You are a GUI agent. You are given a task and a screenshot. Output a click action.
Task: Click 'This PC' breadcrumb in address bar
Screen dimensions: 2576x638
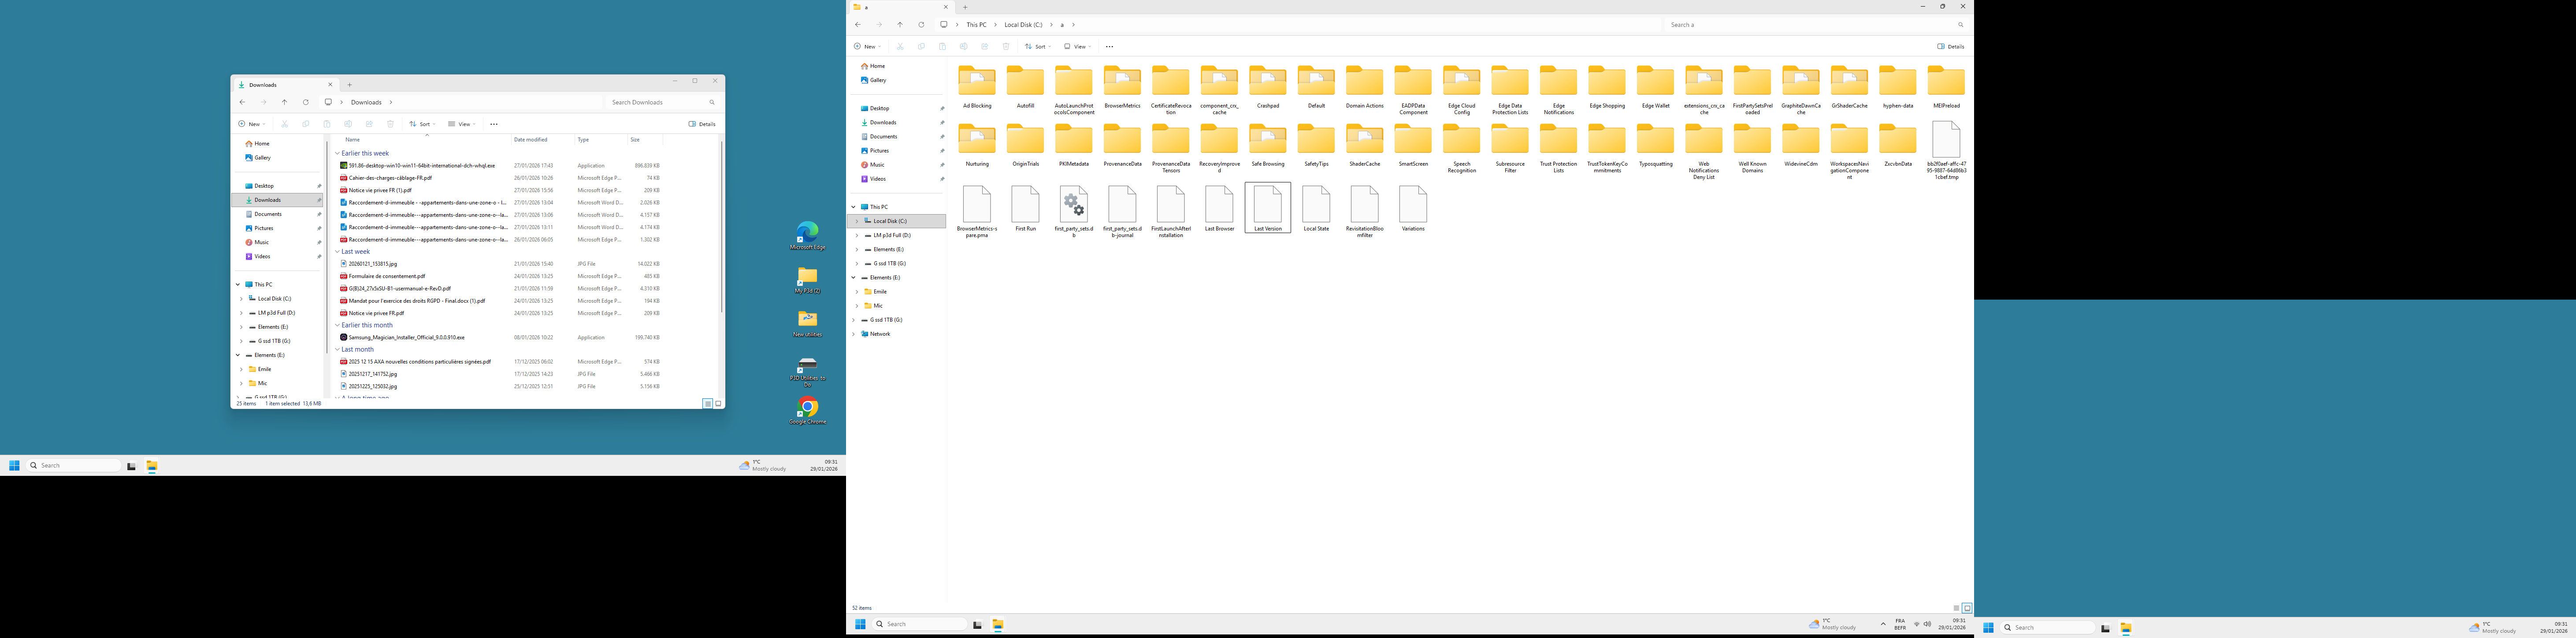click(976, 25)
